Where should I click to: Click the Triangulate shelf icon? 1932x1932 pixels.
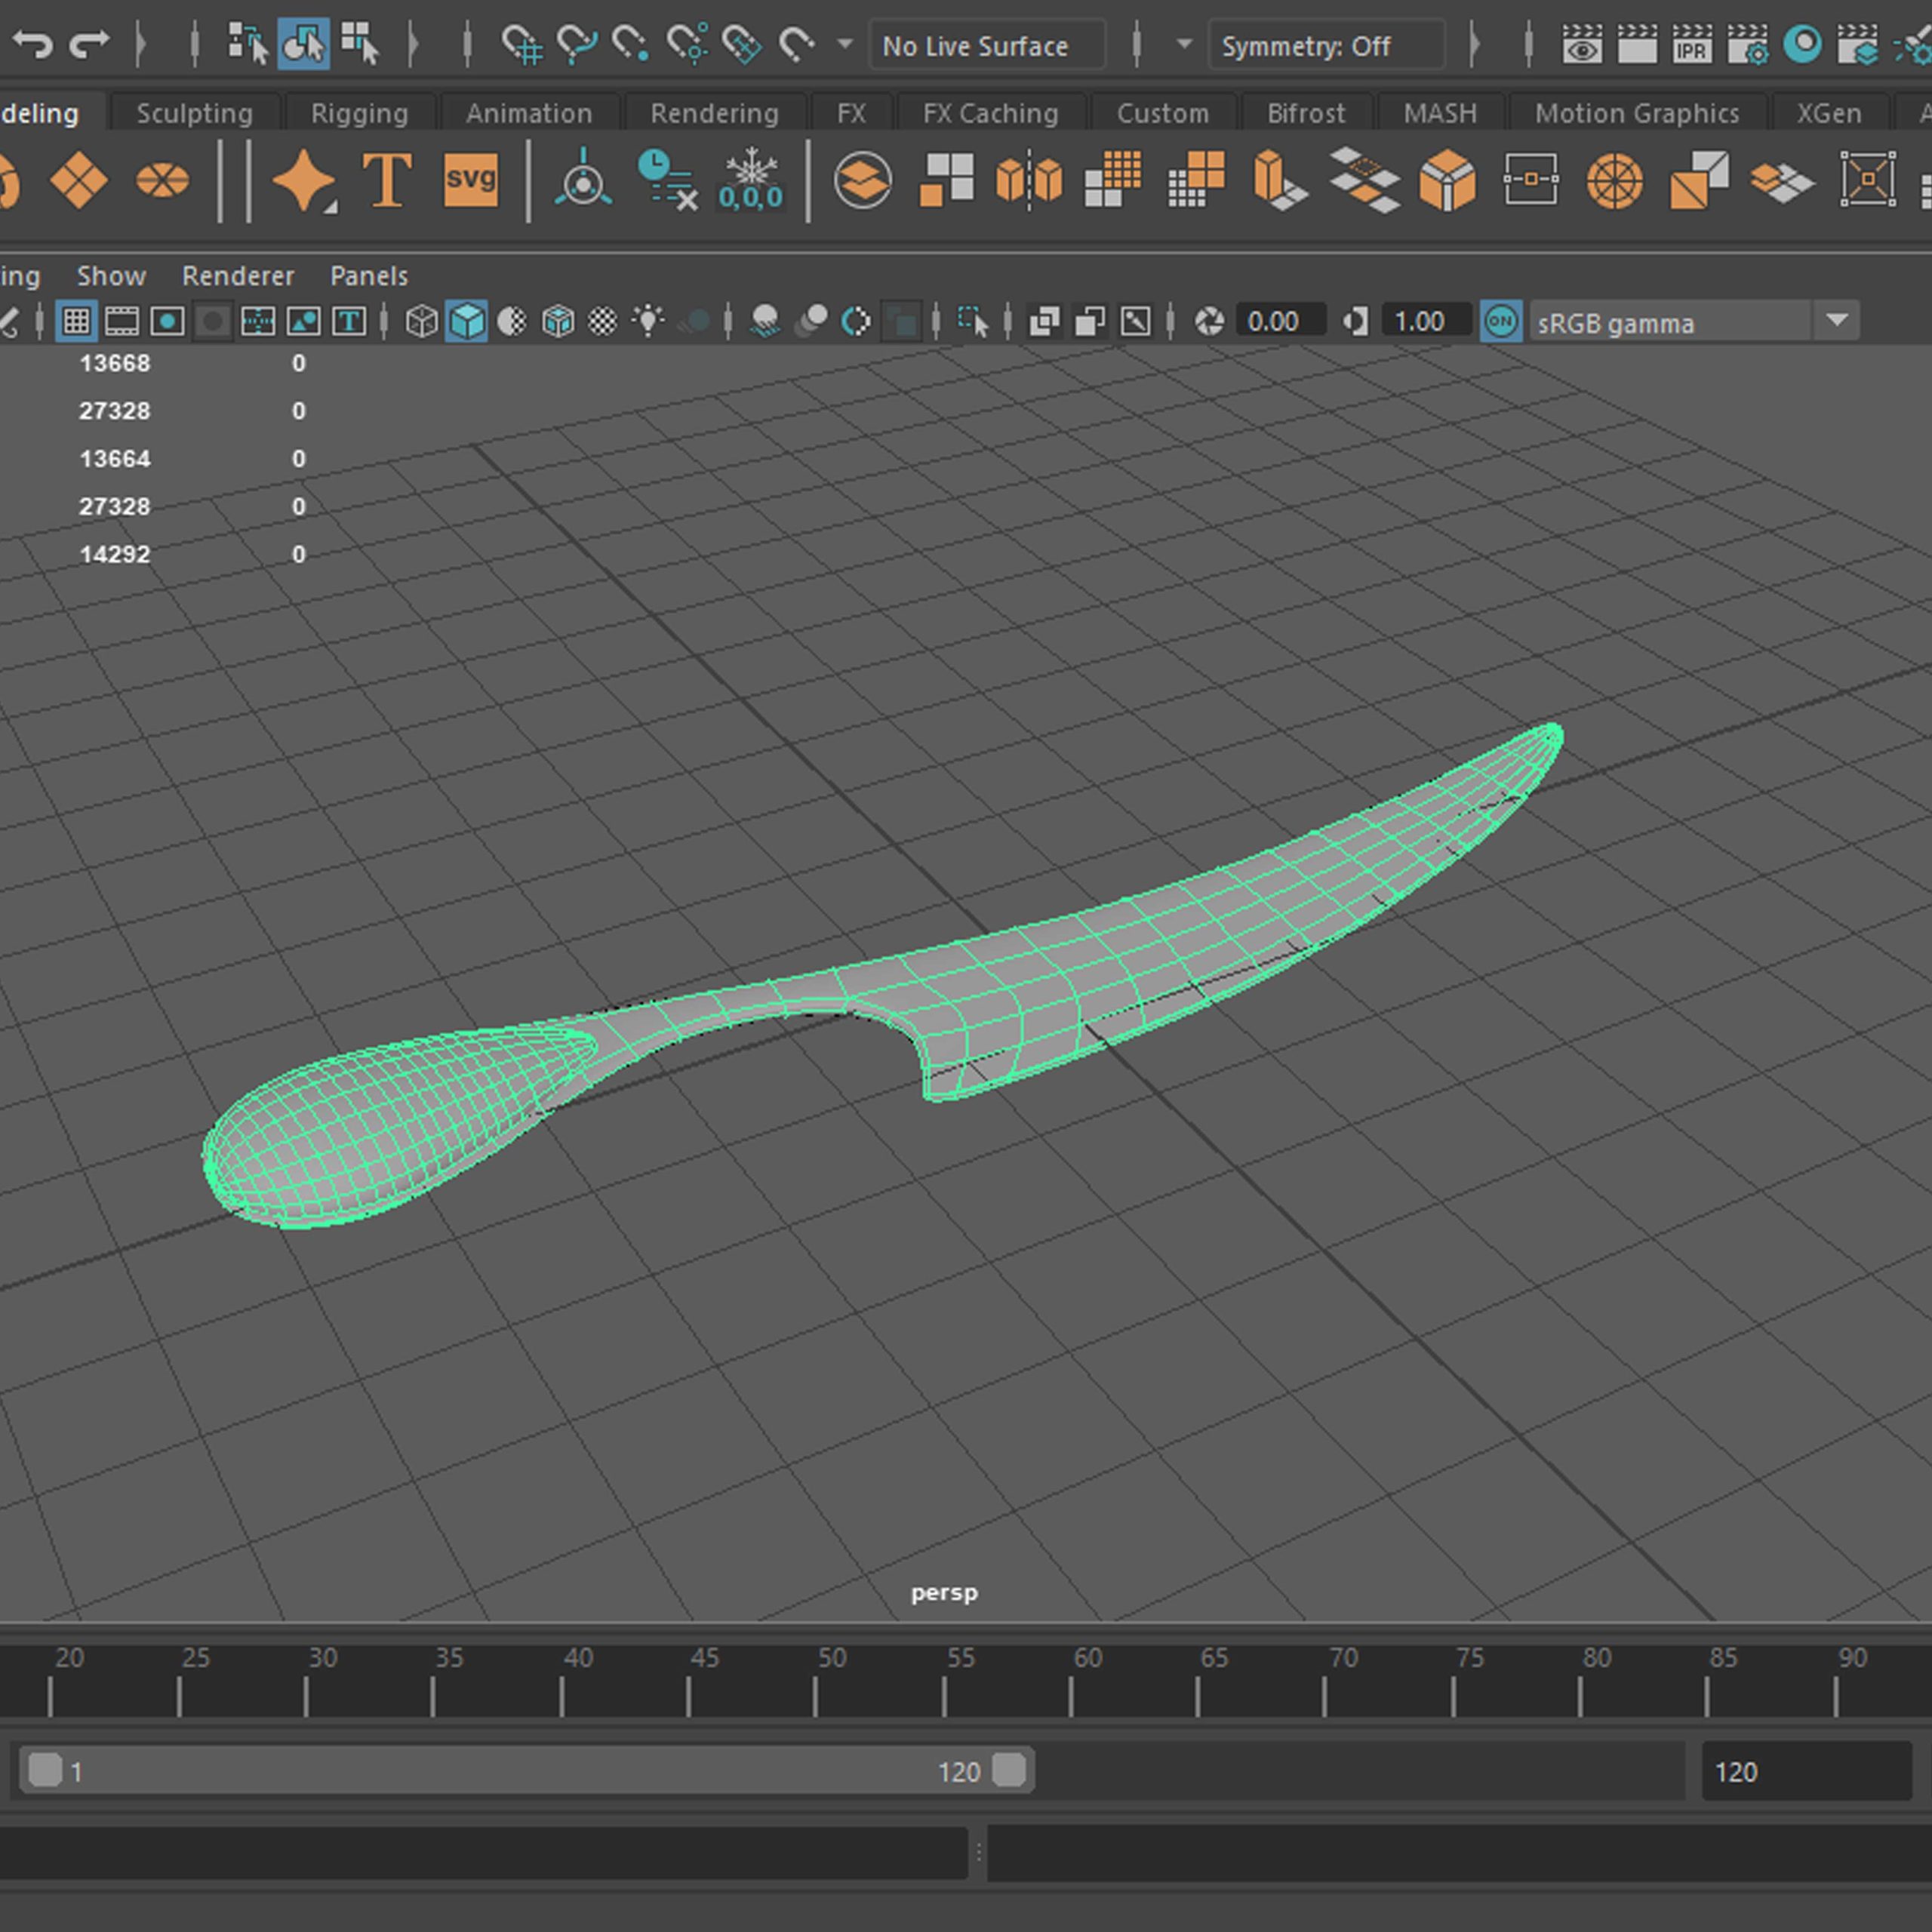(1699, 181)
